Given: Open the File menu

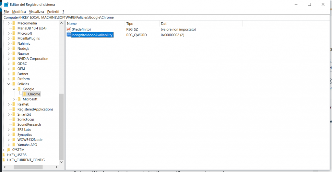Looking at the screenshot, I should pyautogui.click(x=6, y=12).
